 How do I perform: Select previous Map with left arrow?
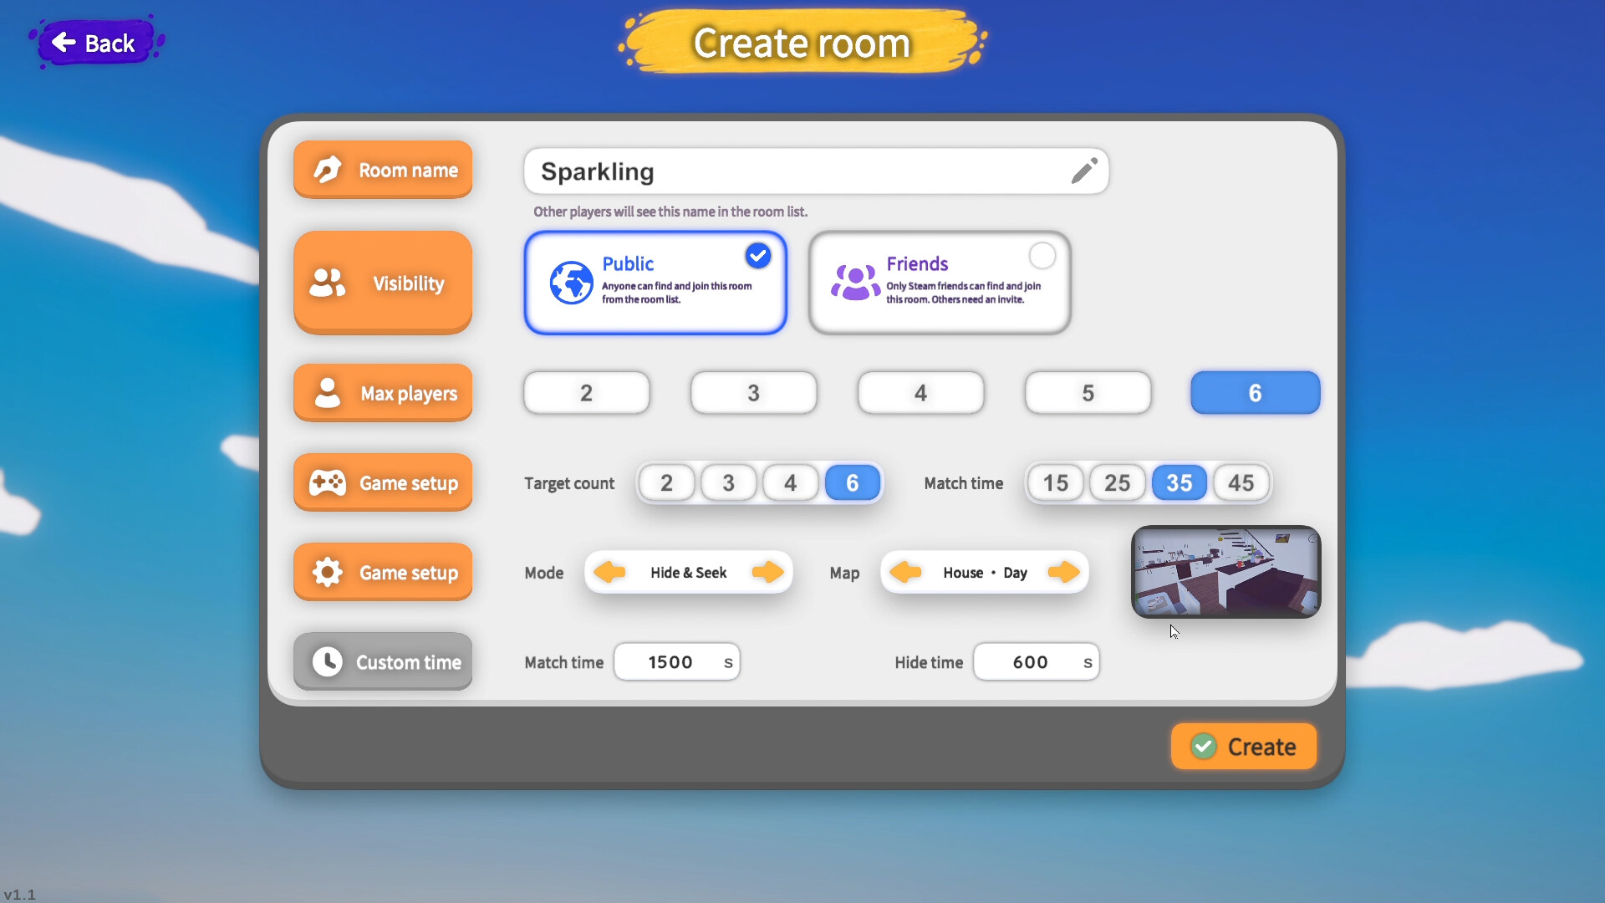905,572
